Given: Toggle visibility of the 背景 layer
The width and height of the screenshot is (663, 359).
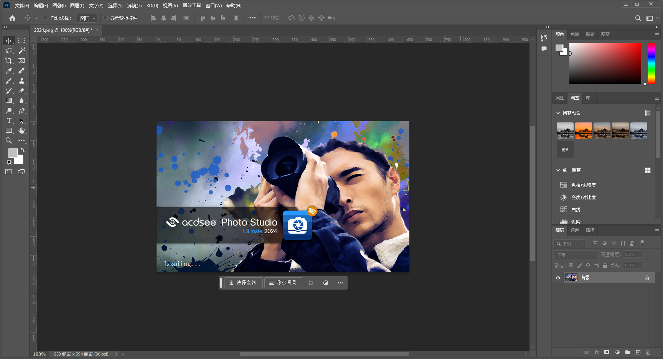Looking at the screenshot, I should 558,278.
